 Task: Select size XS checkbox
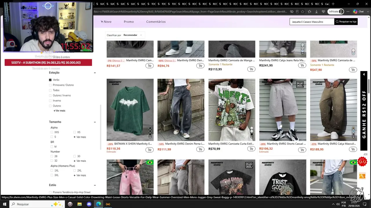pyautogui.click(x=74, y=132)
